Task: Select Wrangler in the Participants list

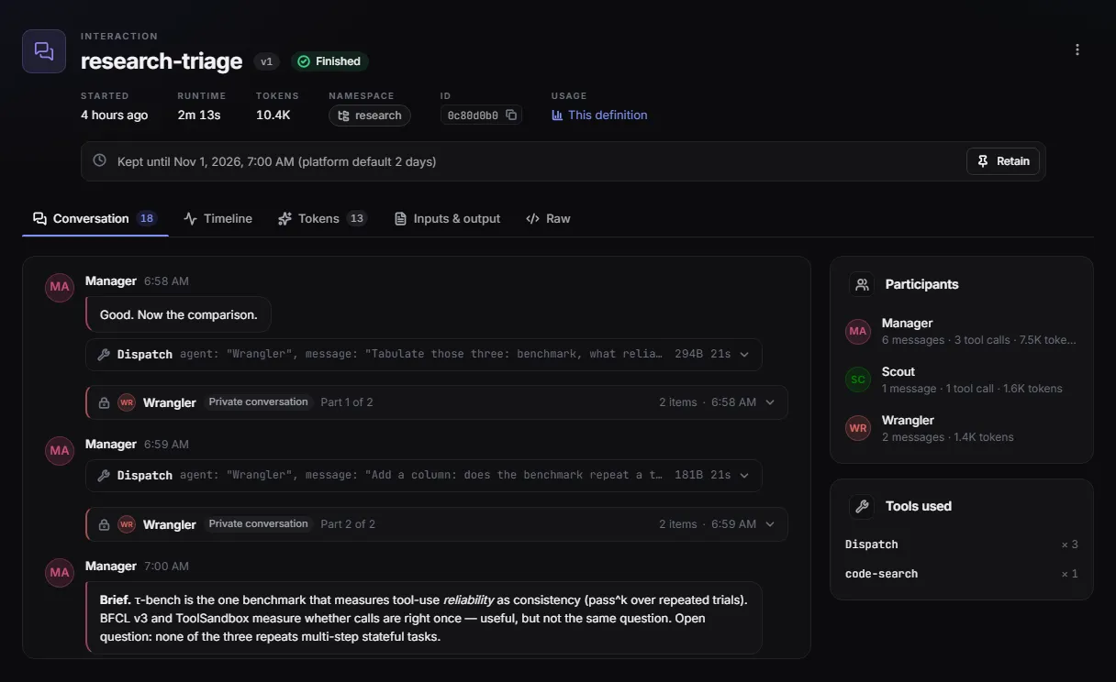Action: 961,428
